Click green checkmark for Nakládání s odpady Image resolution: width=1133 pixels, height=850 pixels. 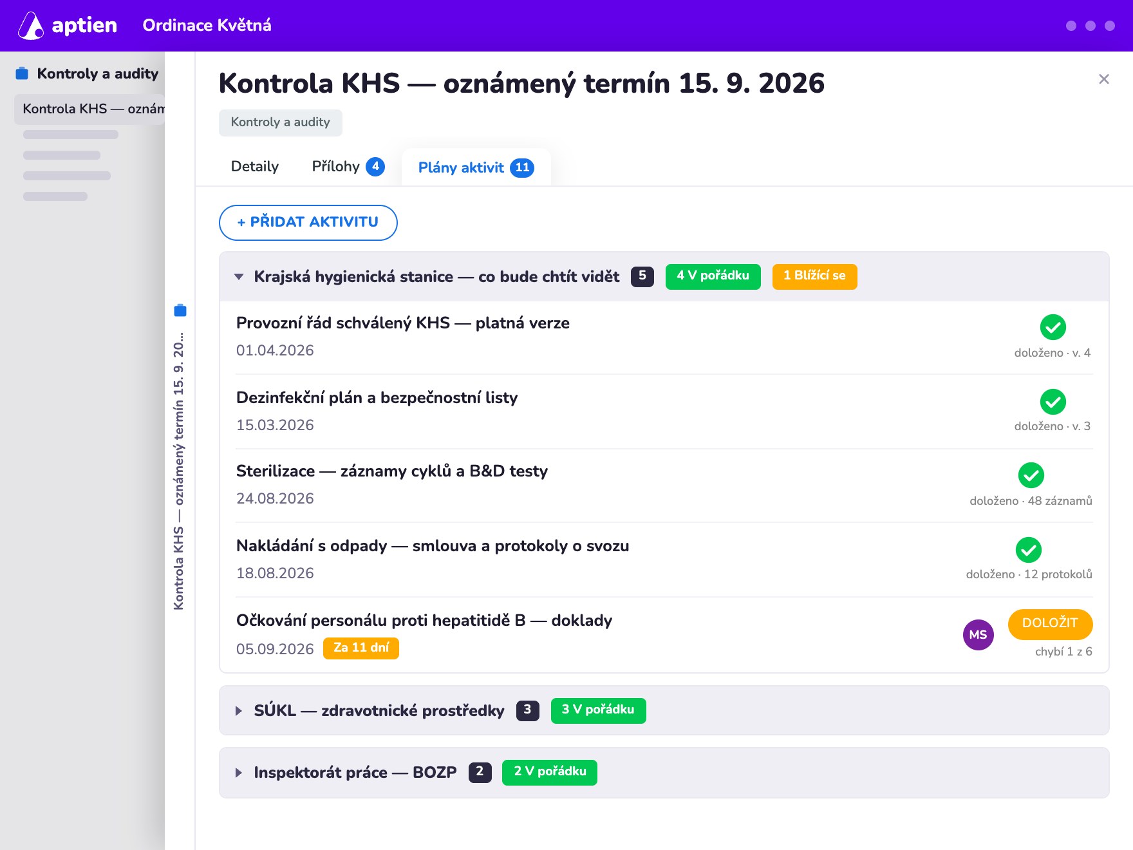coord(1028,550)
